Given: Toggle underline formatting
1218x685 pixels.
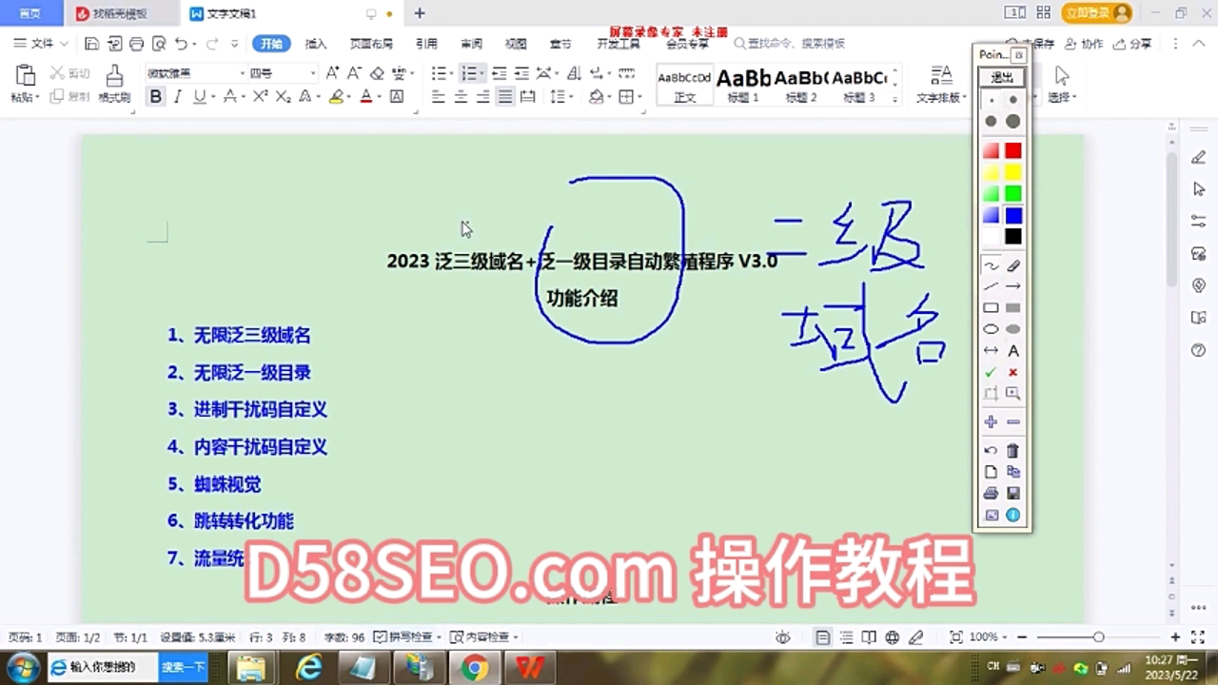Looking at the screenshot, I should coord(199,97).
